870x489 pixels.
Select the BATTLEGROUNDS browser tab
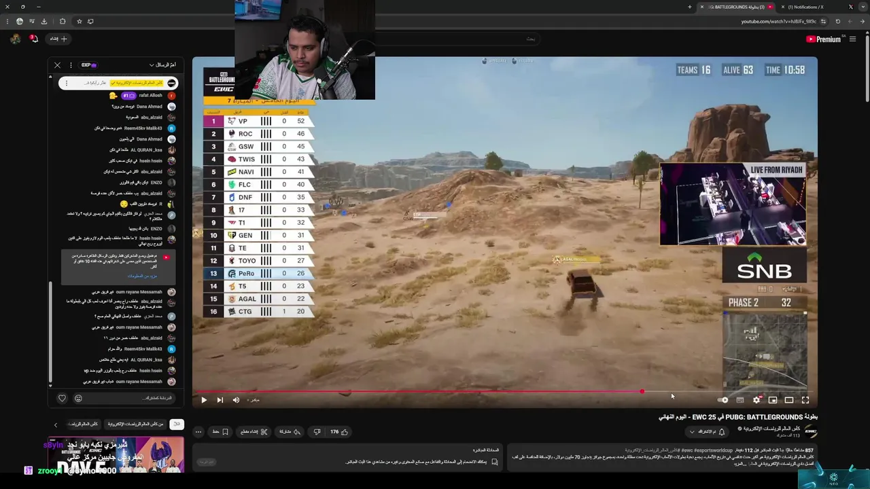coord(736,7)
